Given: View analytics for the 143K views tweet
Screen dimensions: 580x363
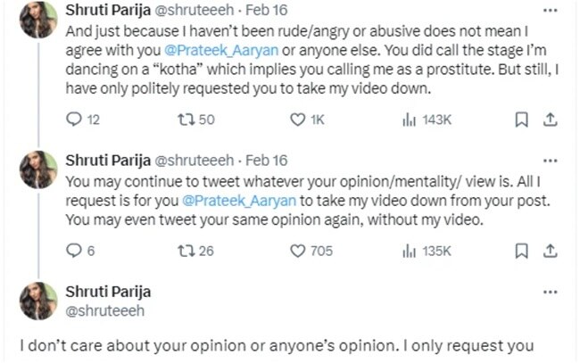Looking at the screenshot, I should 412,119.
